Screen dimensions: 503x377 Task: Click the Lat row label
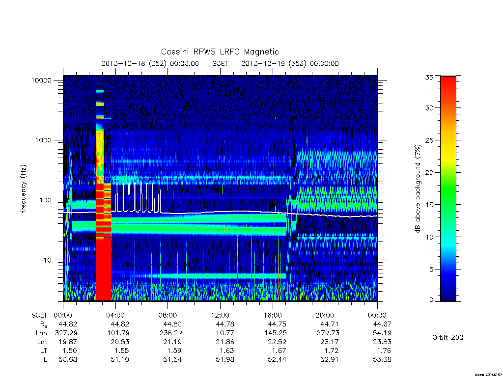point(42,342)
